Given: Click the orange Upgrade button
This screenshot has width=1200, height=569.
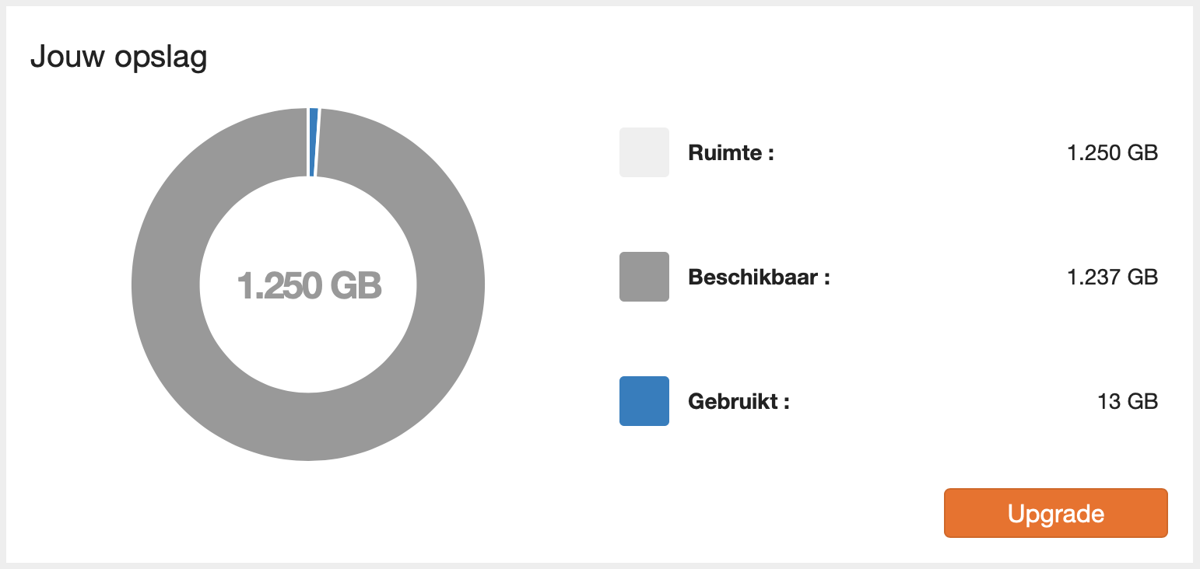Looking at the screenshot, I should pyautogui.click(x=1056, y=513).
